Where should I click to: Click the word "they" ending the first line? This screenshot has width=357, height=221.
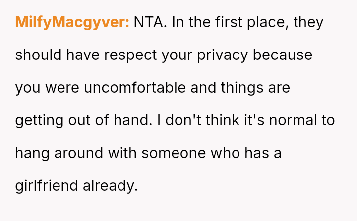tap(308, 22)
